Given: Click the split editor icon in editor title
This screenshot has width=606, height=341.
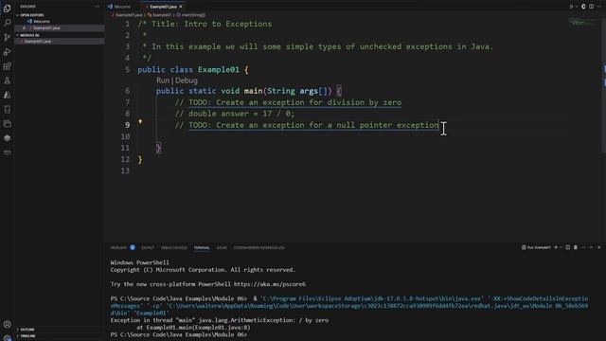Looking at the screenshot, I should pos(591,7).
